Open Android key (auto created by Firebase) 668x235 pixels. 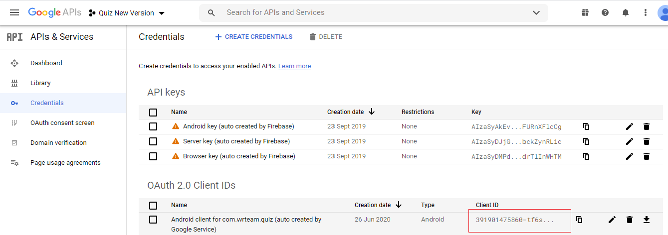[x=238, y=126]
